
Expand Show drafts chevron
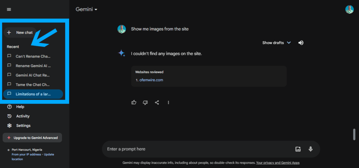(x=289, y=43)
